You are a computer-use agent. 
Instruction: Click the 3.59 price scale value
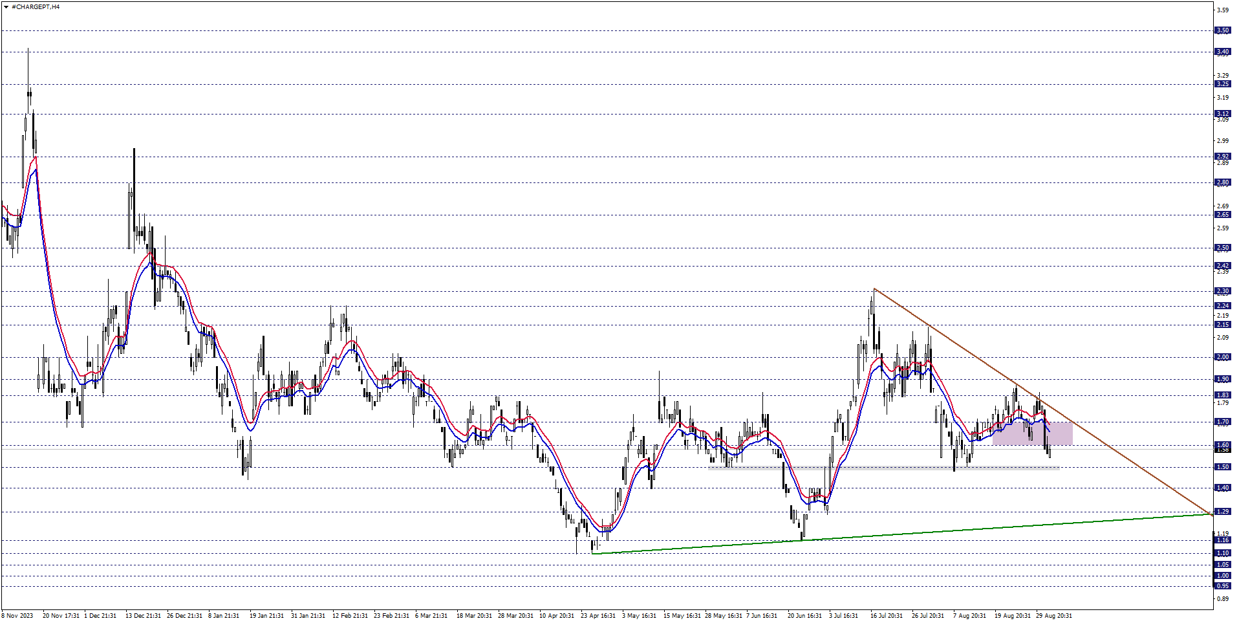1222,10
